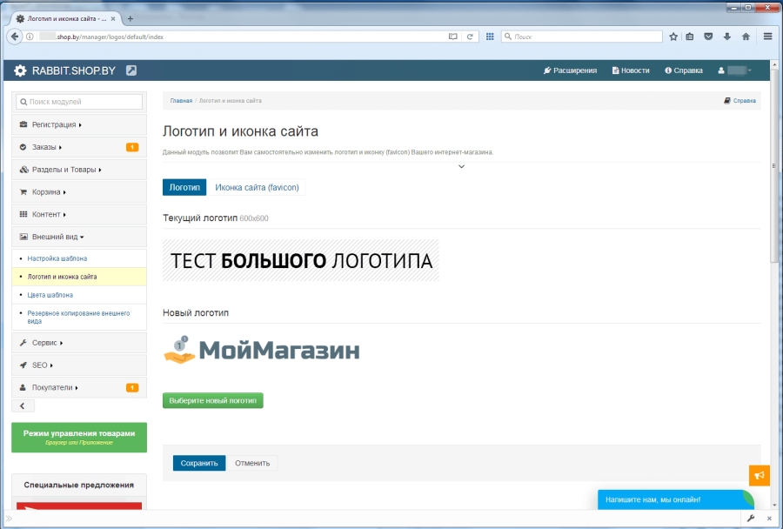
Task: Click the orange megaphone icon
Action: (x=760, y=475)
